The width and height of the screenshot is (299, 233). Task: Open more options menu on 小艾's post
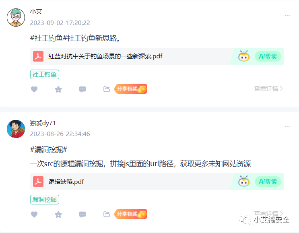287,15
